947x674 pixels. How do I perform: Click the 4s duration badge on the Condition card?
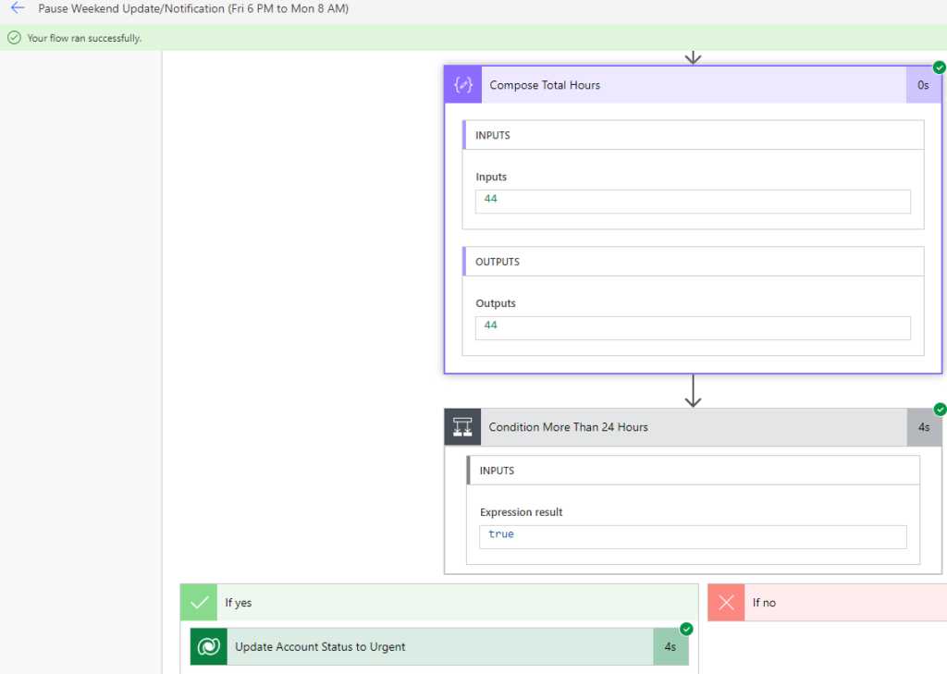click(x=923, y=426)
